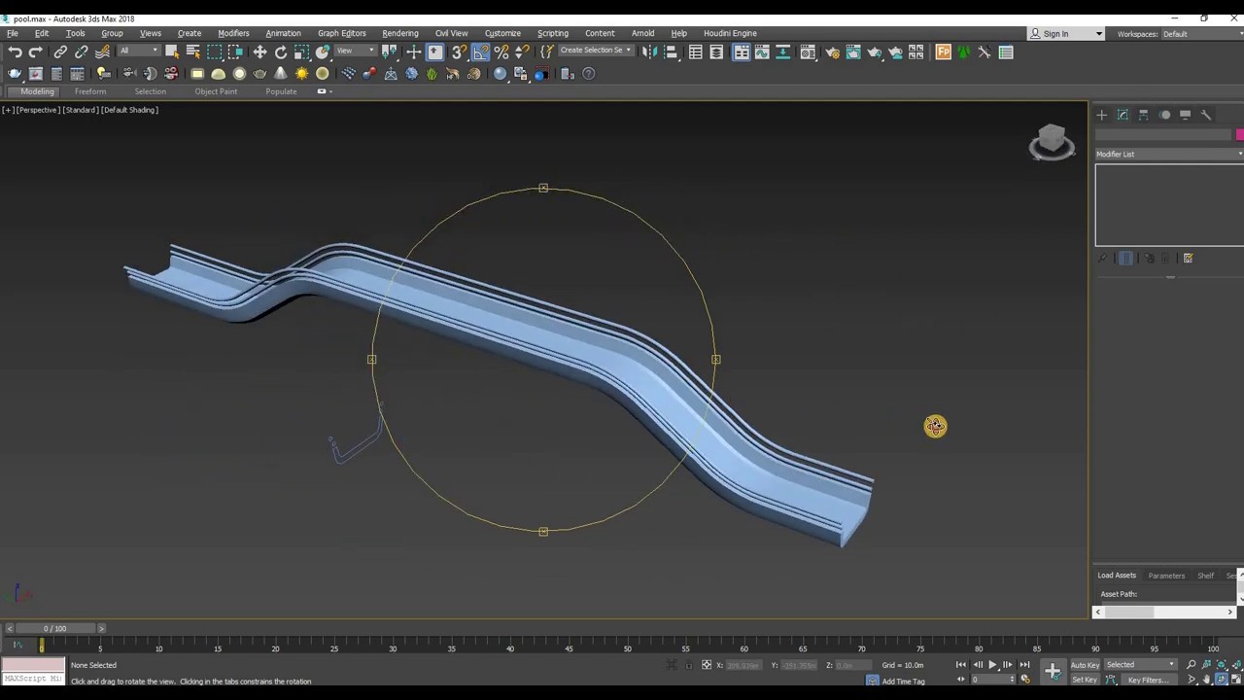Toggle Spinner Snap

523,52
